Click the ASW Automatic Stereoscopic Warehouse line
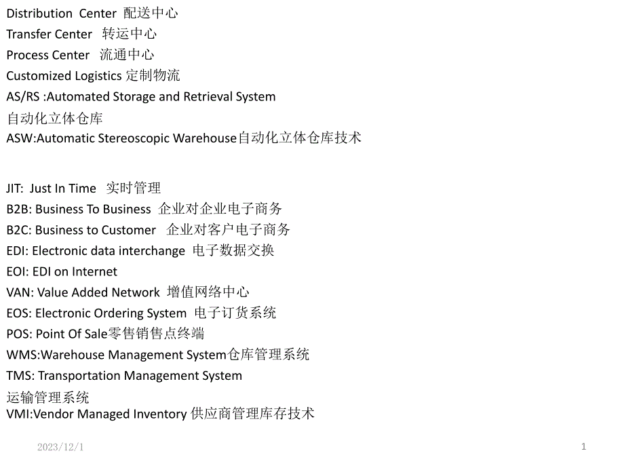624x468 pixels. coord(184,138)
